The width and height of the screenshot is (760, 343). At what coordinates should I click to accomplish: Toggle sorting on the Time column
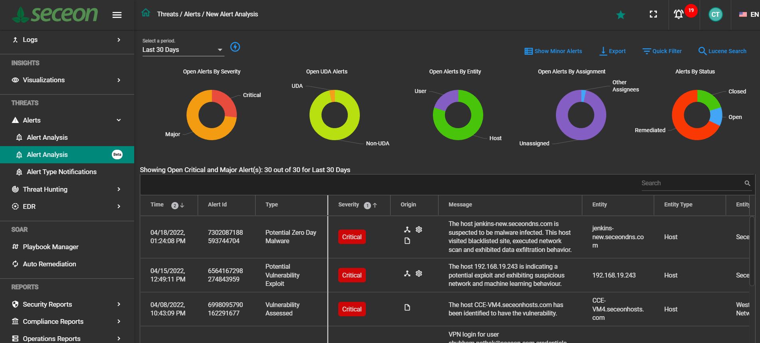tap(157, 204)
